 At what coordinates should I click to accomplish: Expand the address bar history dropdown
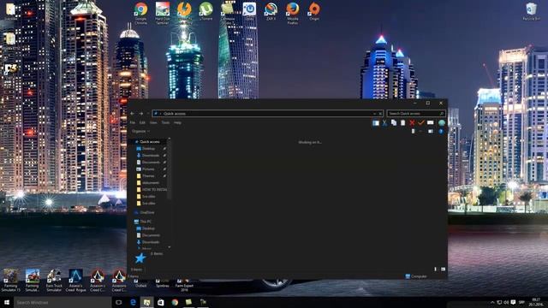374,114
